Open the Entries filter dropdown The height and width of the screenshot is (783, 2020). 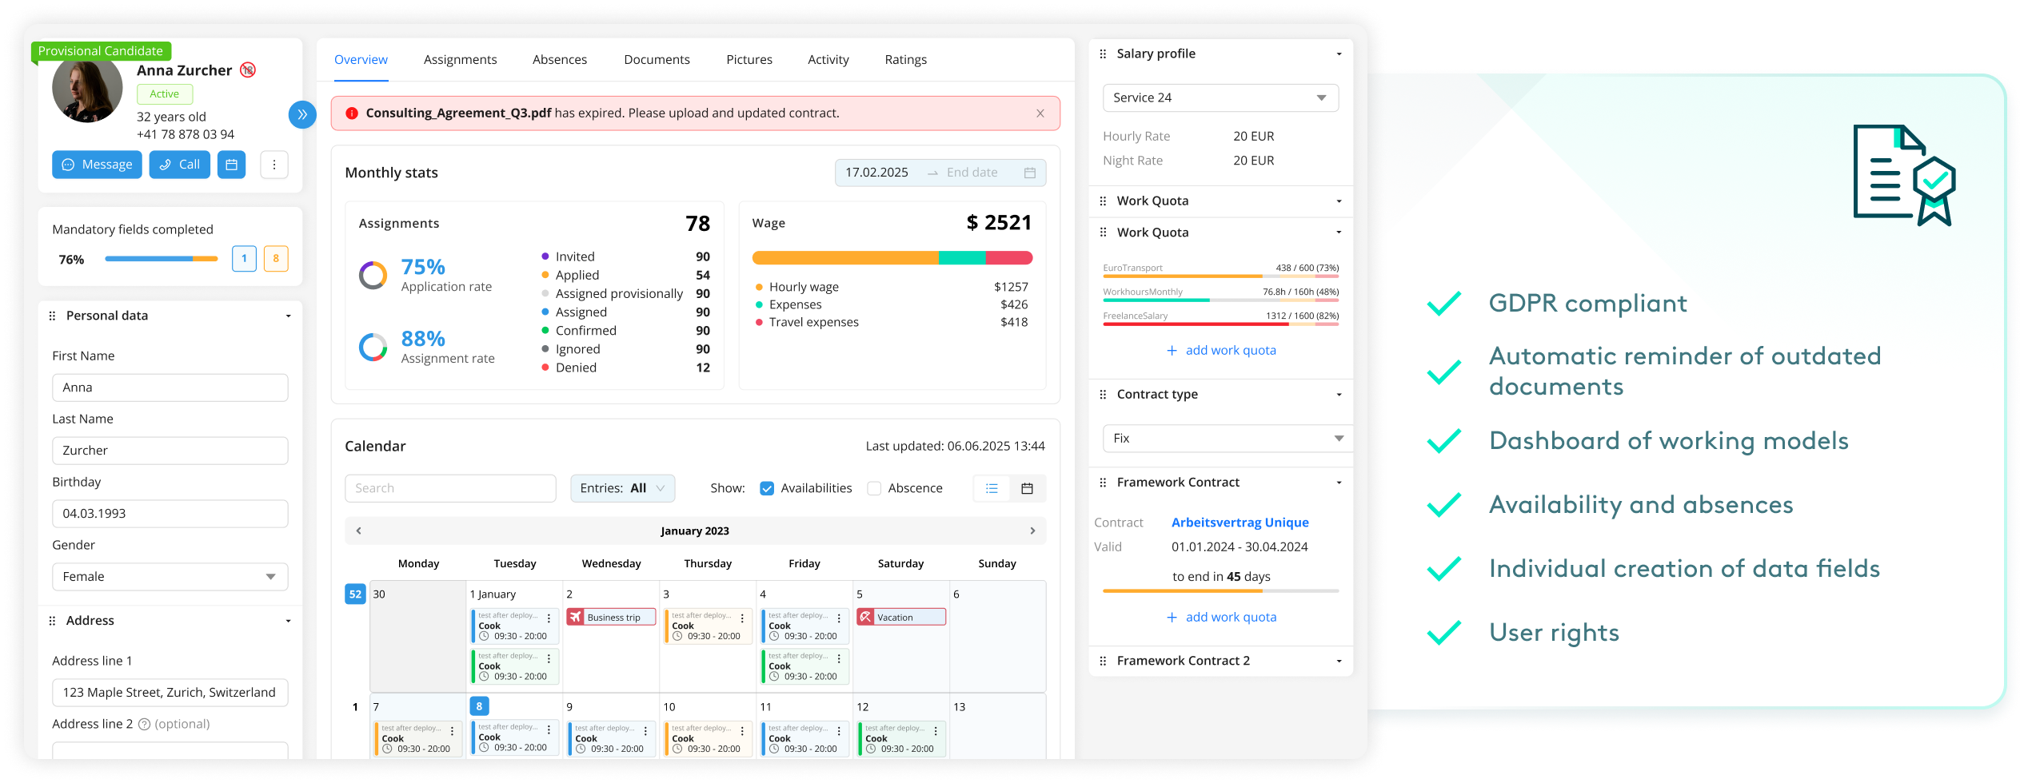622,488
